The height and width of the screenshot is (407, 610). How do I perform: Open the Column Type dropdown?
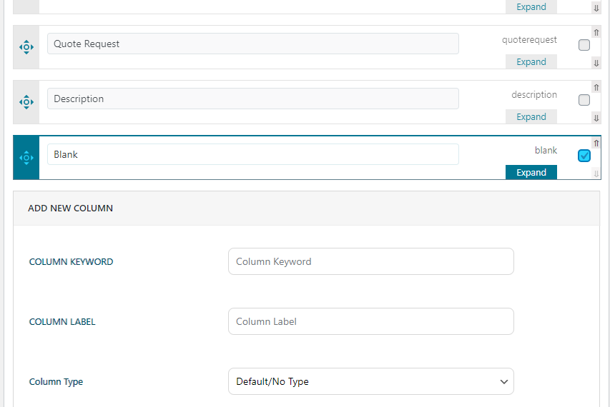click(370, 381)
